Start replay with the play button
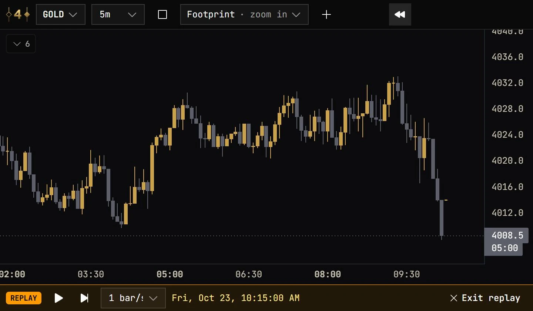Screen dimensions: 533x311 point(59,298)
